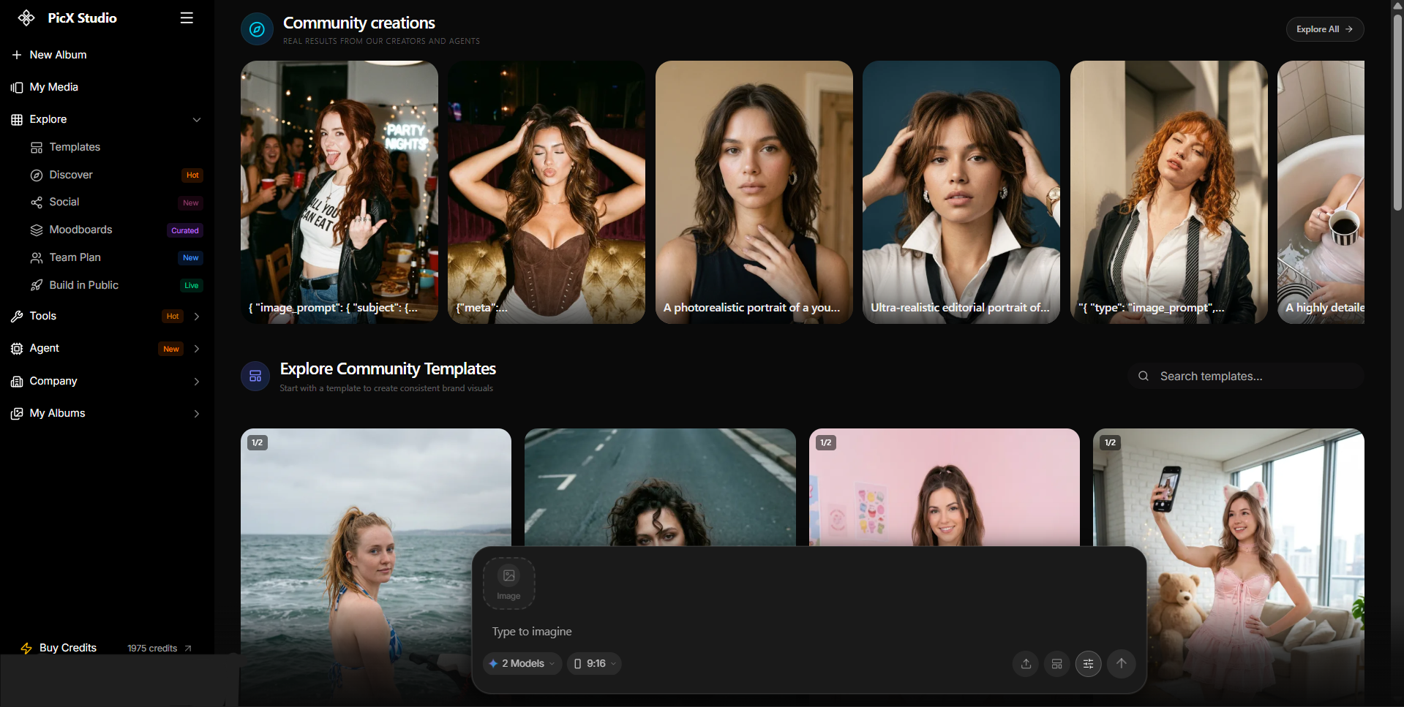Image resolution: width=1404 pixels, height=707 pixels.
Task: Click the Agent chip icon
Action: click(x=17, y=349)
